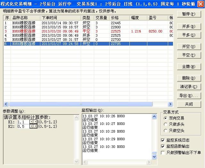The image size is (205, 168).
Task: Click the 全撤(N) cancel all button
Action: (189, 67)
